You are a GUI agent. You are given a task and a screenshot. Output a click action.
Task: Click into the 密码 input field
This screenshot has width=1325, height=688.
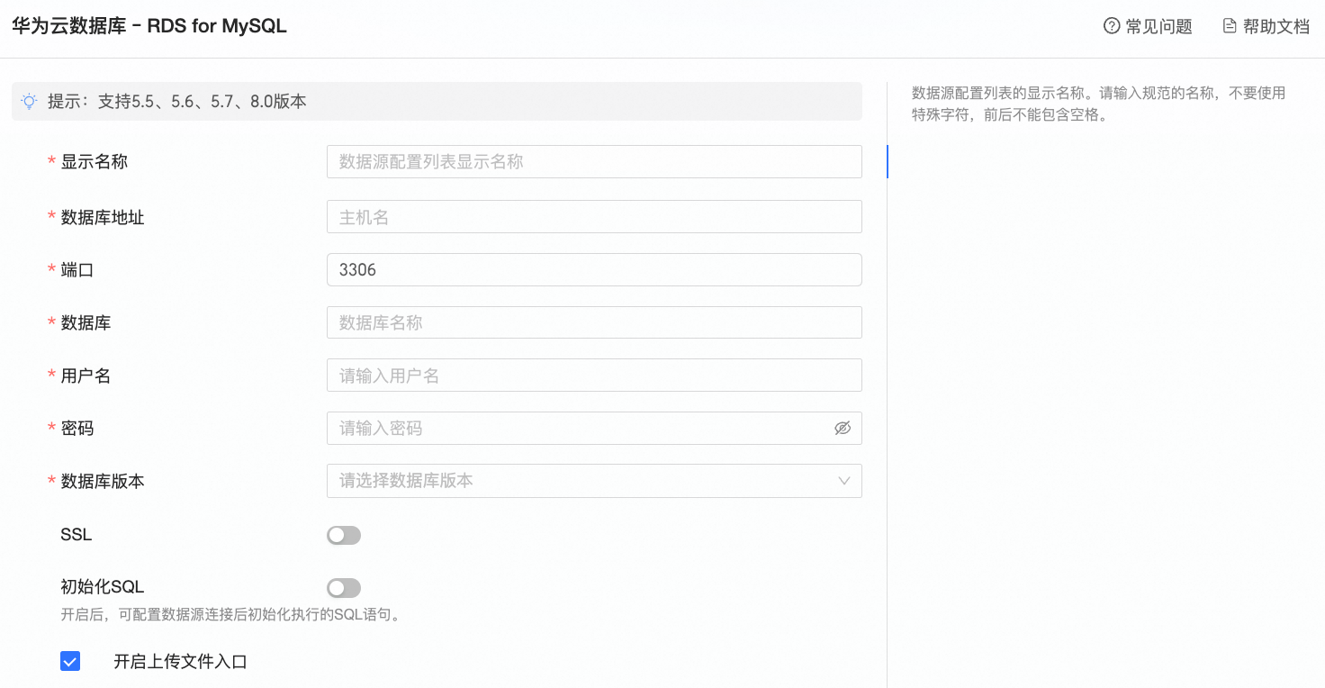[594, 429]
